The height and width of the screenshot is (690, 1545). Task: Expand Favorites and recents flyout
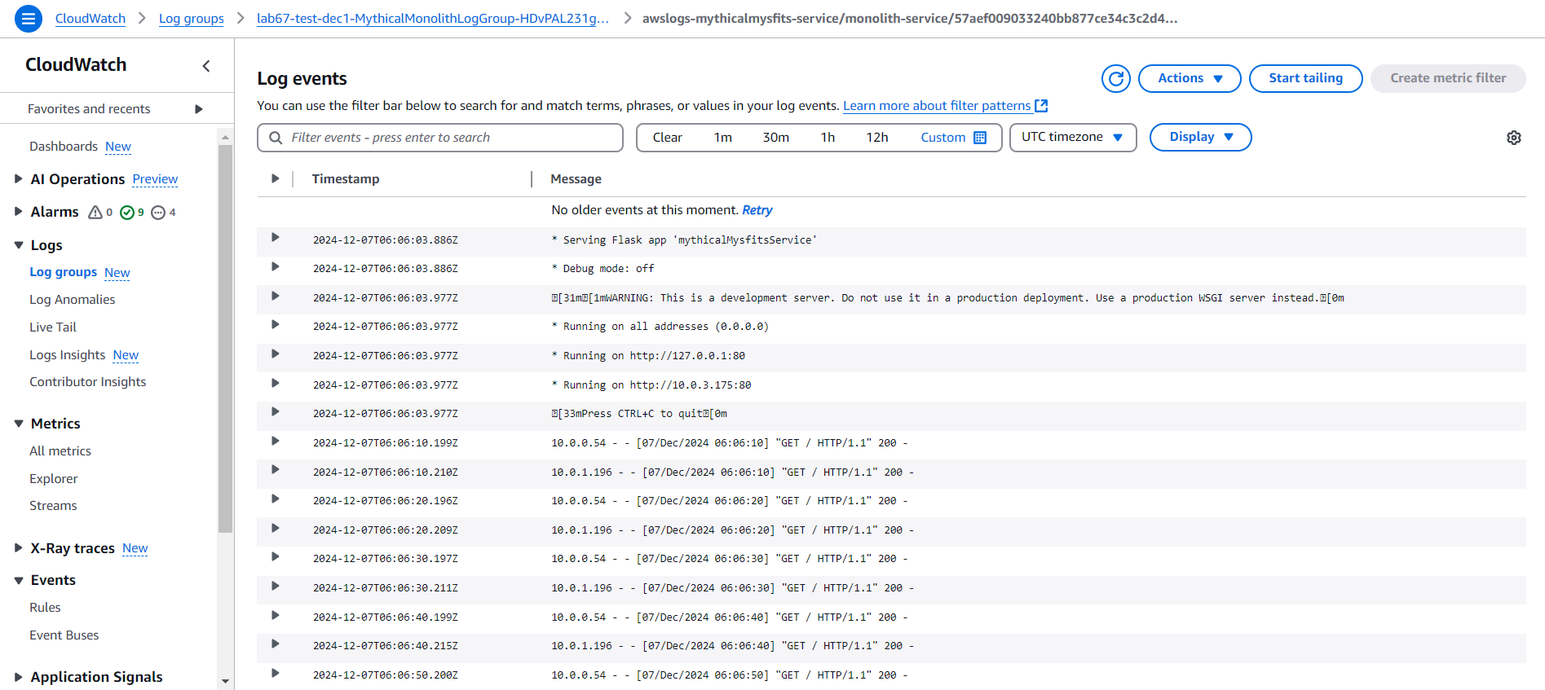click(x=198, y=109)
